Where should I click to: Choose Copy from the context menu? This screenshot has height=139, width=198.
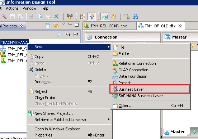69,57
